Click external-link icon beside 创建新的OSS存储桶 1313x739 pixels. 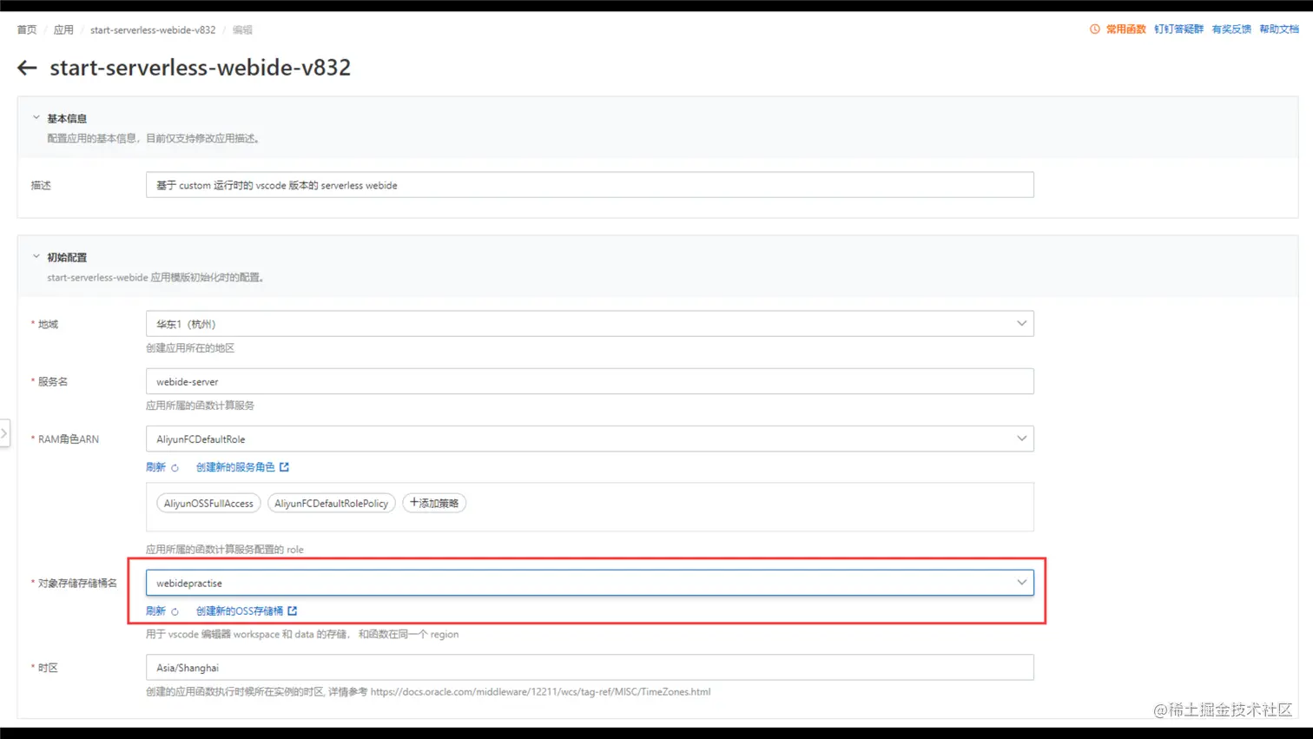[x=293, y=611]
